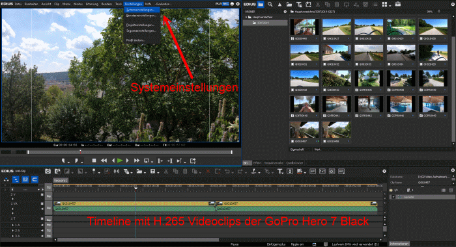The image size is (456, 247).
Task: Open bin view dropdown arrow
Action: click(x=390, y=5)
